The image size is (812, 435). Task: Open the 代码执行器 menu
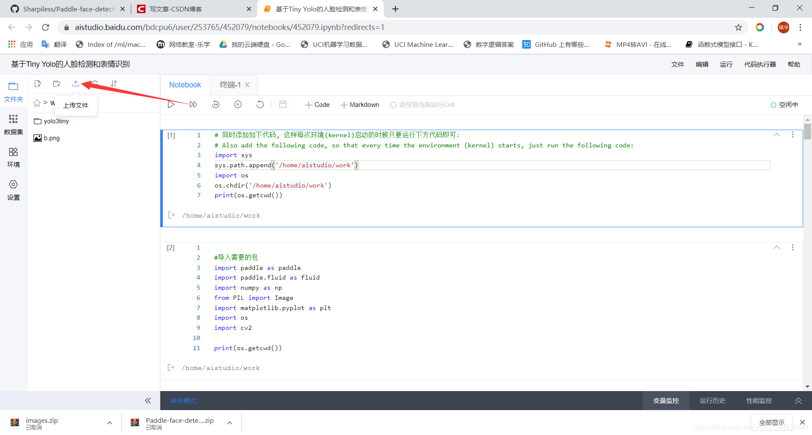pyautogui.click(x=760, y=64)
